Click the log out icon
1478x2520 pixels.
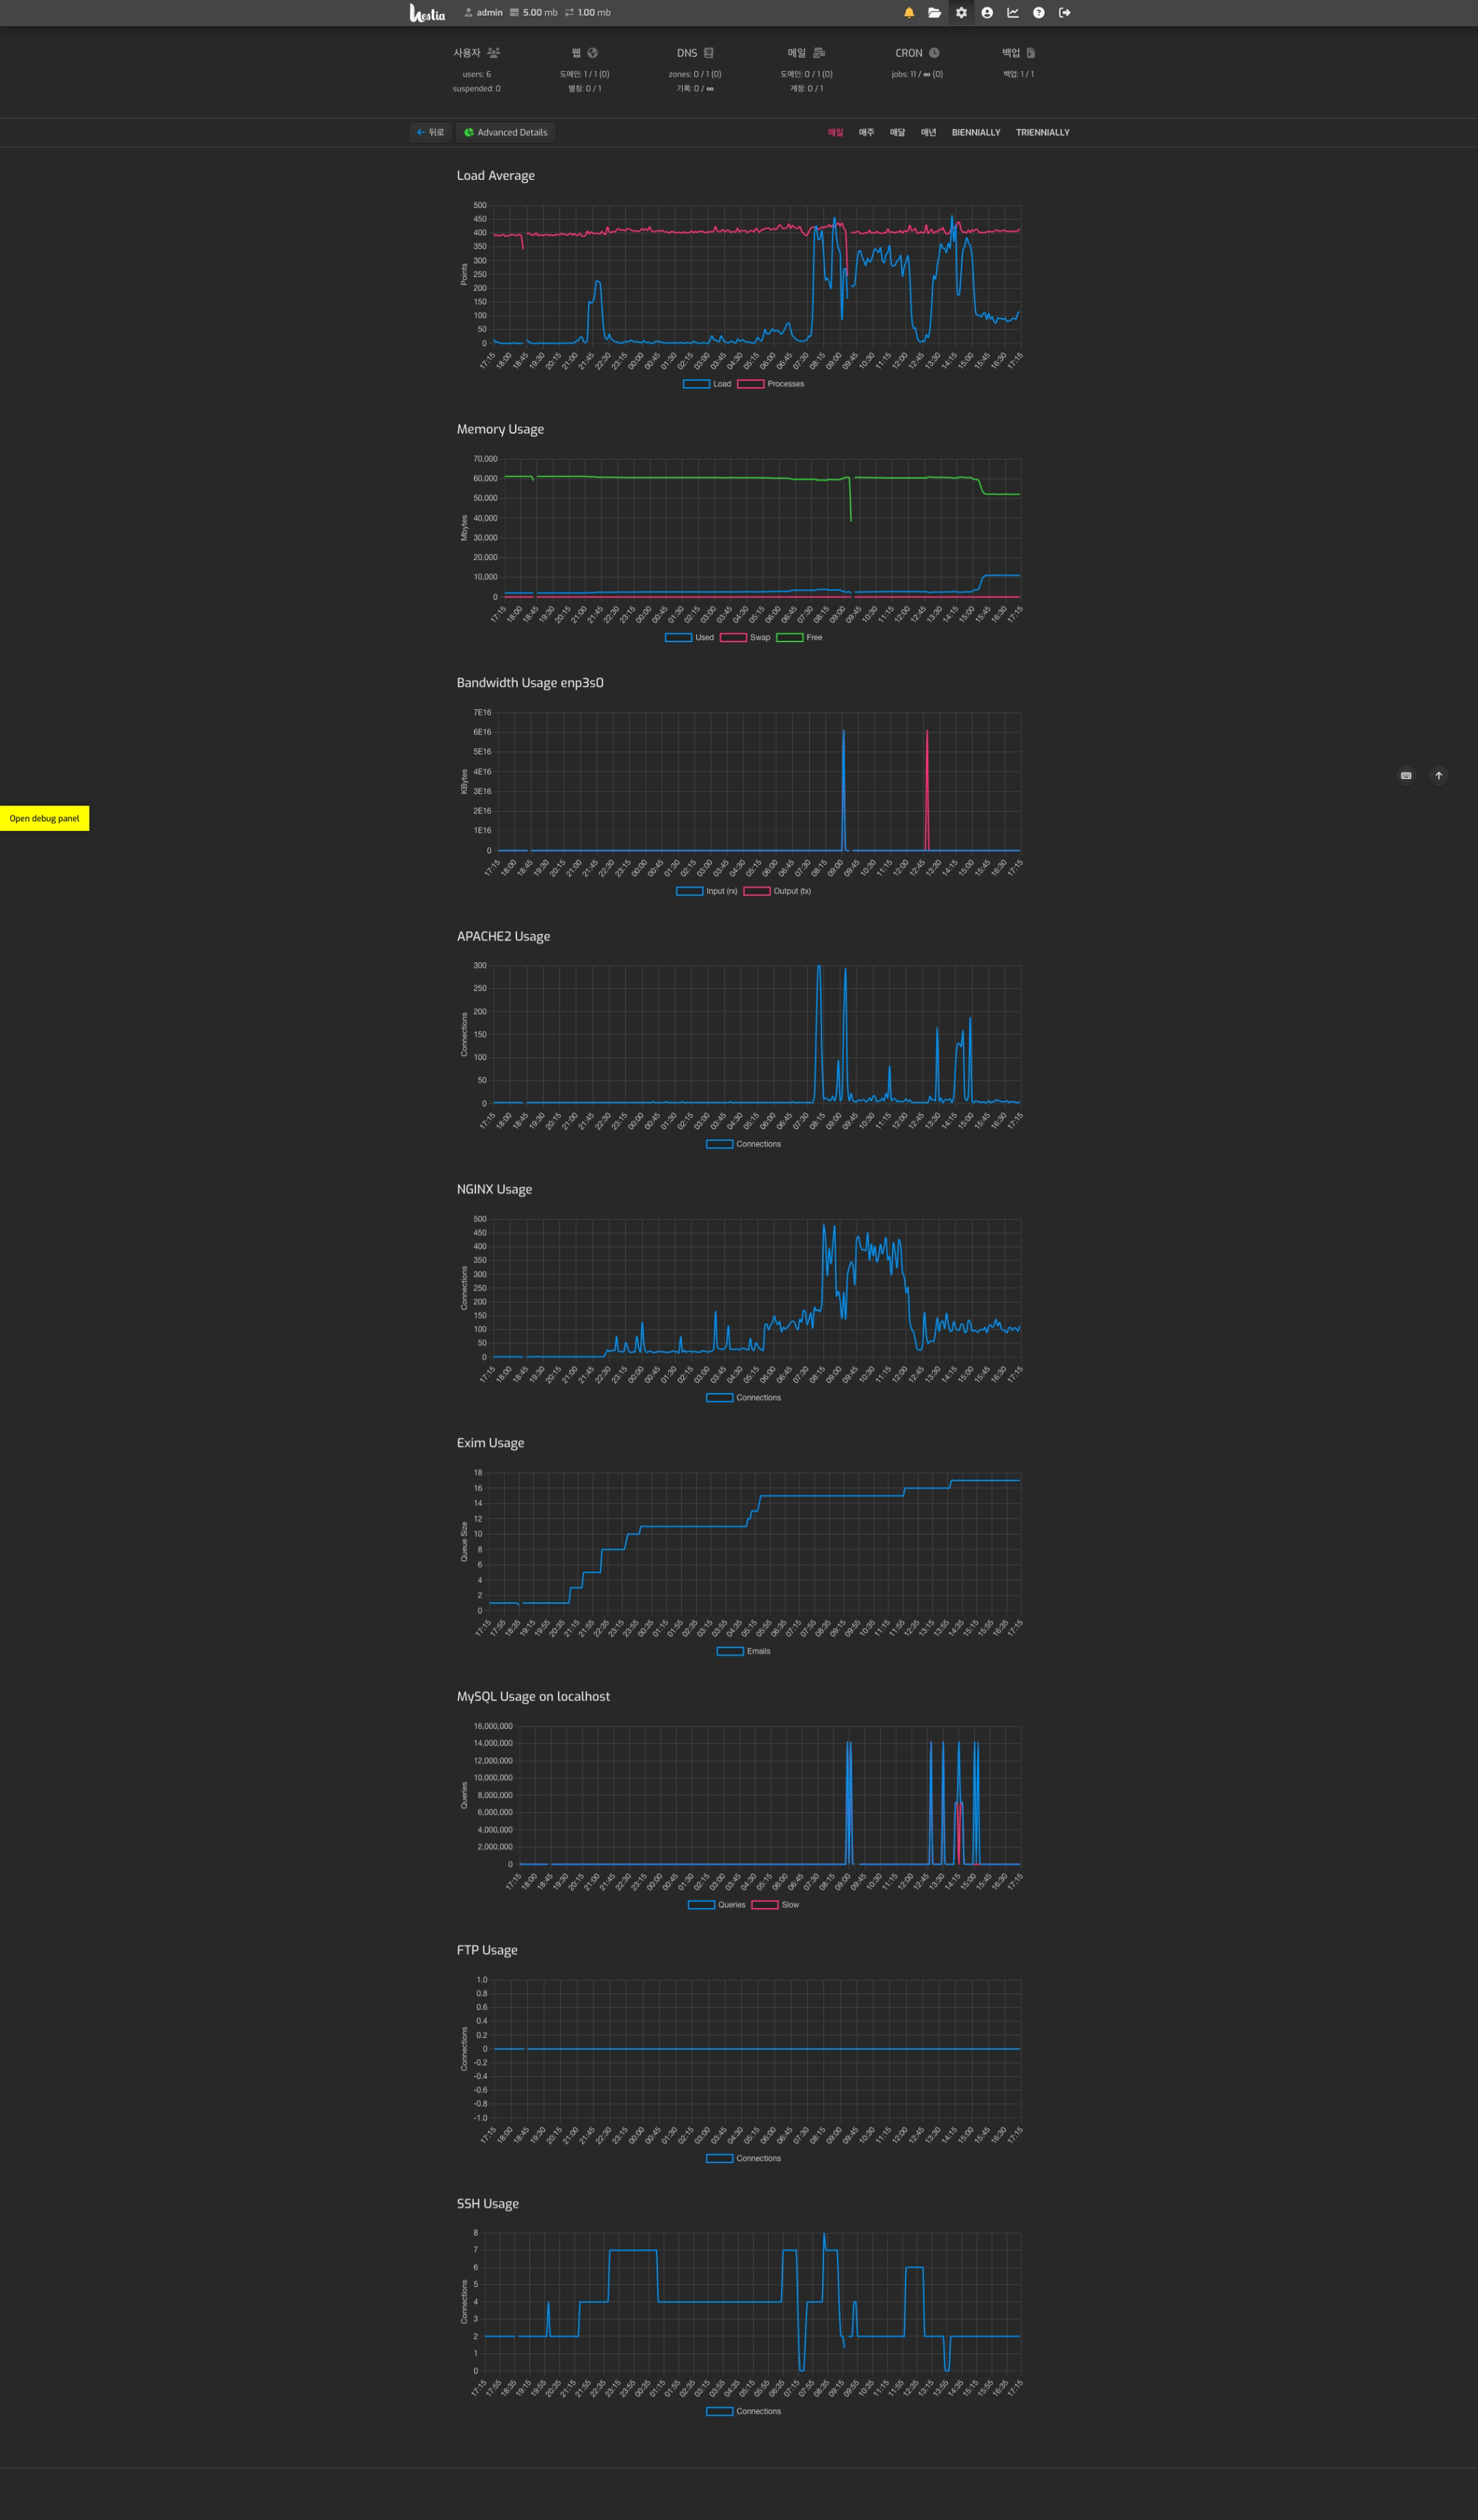click(x=1065, y=13)
